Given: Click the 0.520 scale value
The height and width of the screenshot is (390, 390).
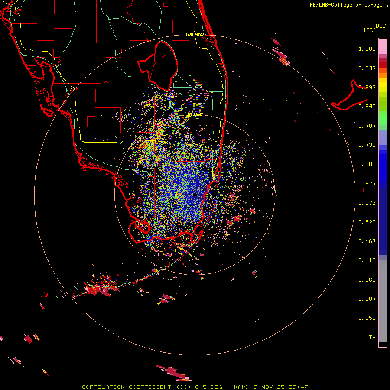Looking at the screenshot, I should pyautogui.click(x=367, y=222).
